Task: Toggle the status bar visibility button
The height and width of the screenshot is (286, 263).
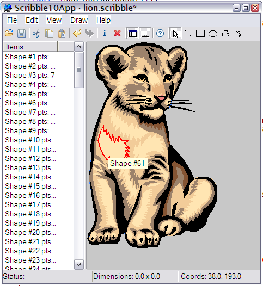Action: [145, 33]
